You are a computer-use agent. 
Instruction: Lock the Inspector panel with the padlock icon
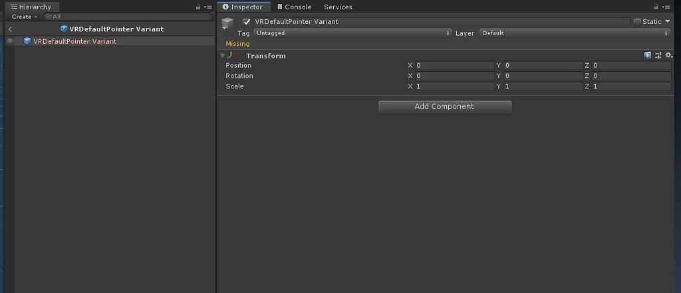[656, 7]
